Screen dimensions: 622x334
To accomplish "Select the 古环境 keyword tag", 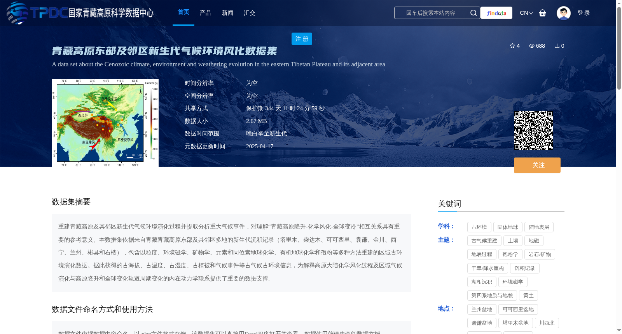I will point(479,227).
